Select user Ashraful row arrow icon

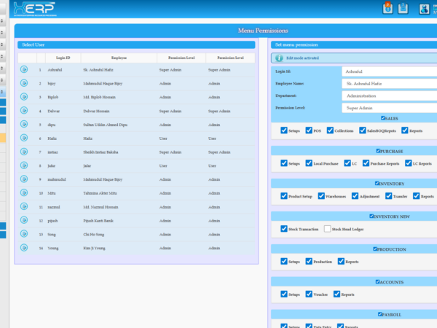pos(24,69)
